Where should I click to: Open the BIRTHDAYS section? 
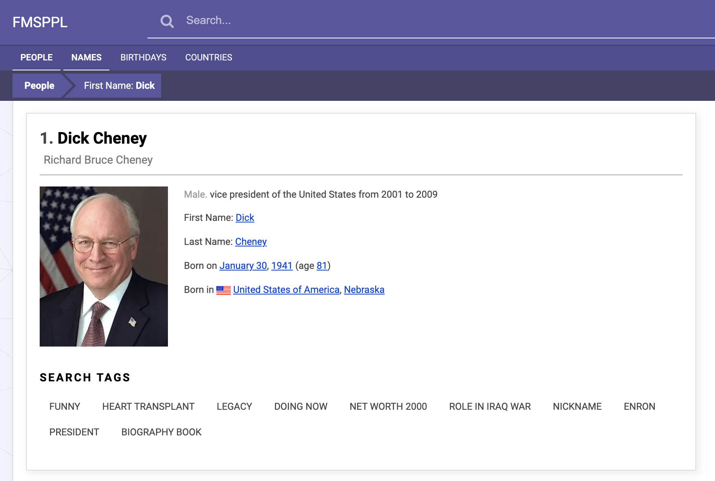click(x=143, y=57)
